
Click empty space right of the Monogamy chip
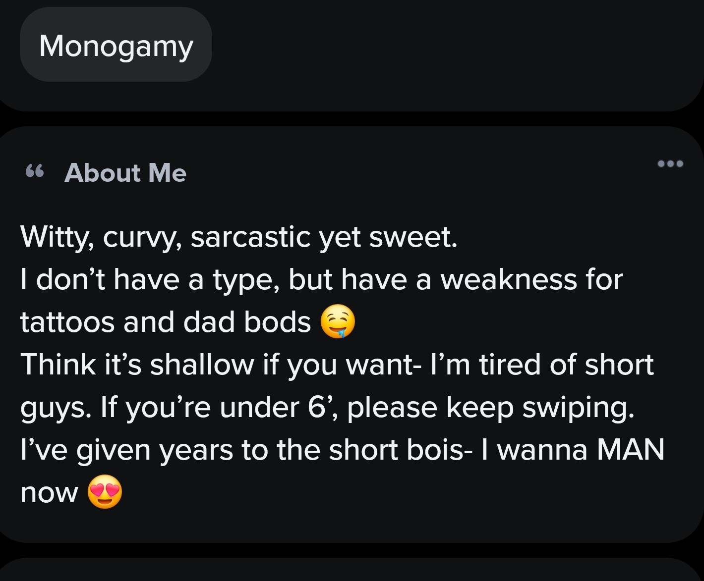click(x=446, y=46)
